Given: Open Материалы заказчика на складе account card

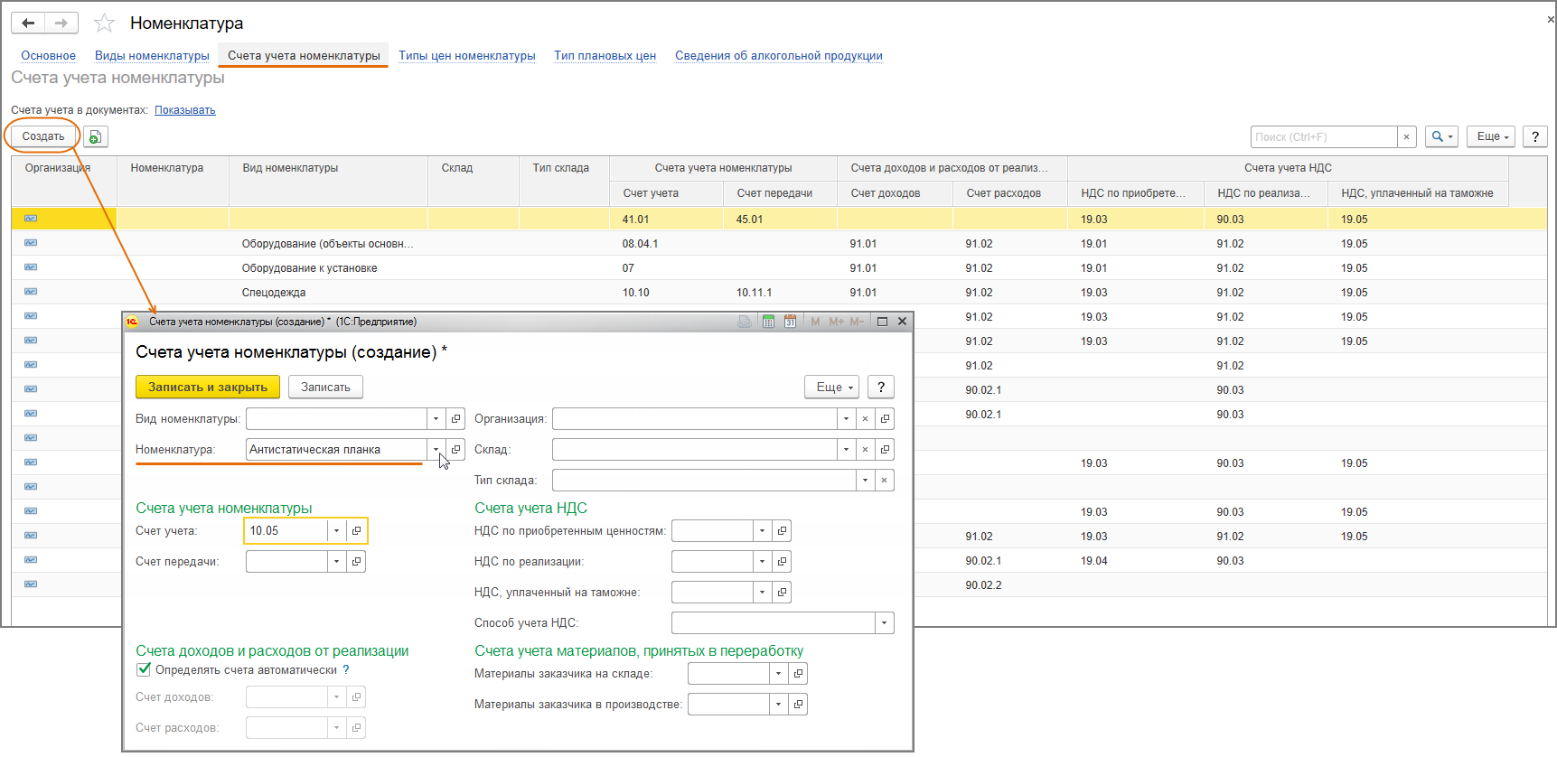Looking at the screenshot, I should (798, 674).
